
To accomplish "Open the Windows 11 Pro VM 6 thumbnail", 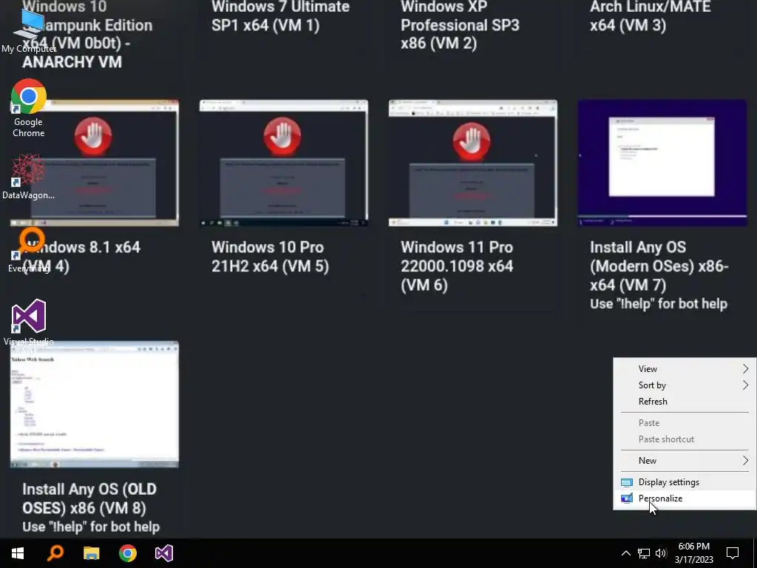I will click(x=472, y=163).
